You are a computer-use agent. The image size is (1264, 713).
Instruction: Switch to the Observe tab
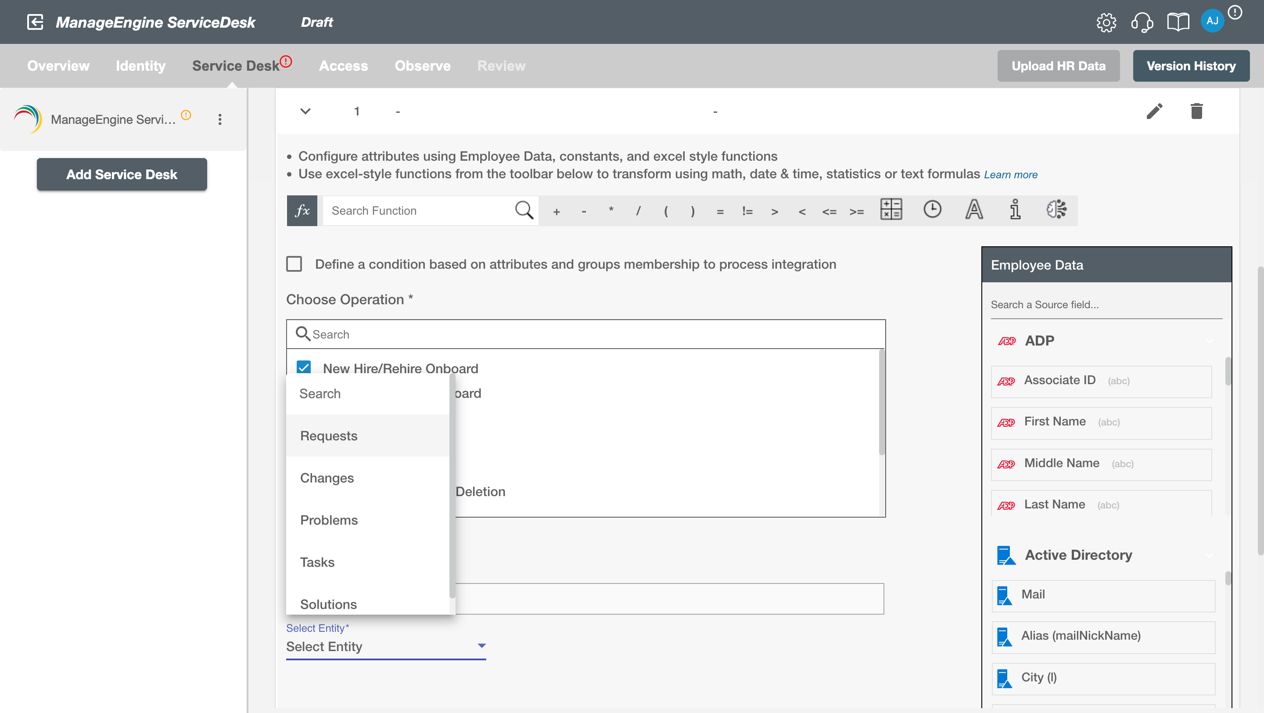click(x=423, y=66)
